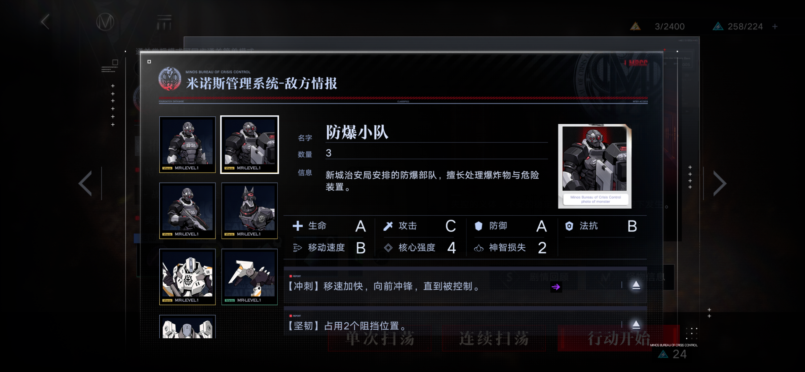Go to the previous enemy with the left chevron
Viewport: 805px width, 372px height.
85,183
